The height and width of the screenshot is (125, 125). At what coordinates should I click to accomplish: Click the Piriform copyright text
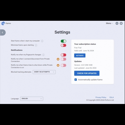click(x=100, y=100)
